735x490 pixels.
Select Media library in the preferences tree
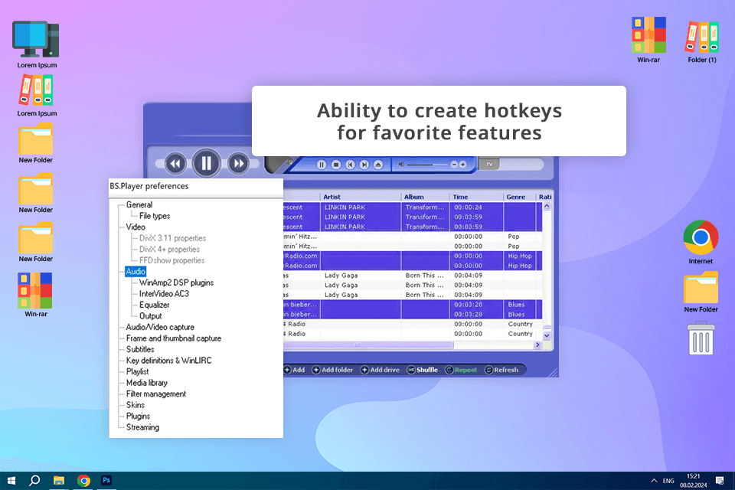(x=147, y=383)
